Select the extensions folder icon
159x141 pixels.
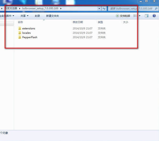click(x=20, y=29)
